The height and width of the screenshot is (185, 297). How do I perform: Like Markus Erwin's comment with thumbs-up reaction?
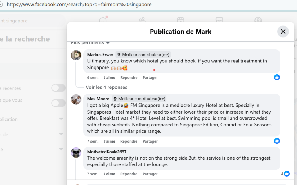tap(277, 77)
